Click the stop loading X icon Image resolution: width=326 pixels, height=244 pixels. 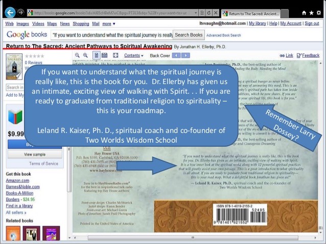click(216, 13)
